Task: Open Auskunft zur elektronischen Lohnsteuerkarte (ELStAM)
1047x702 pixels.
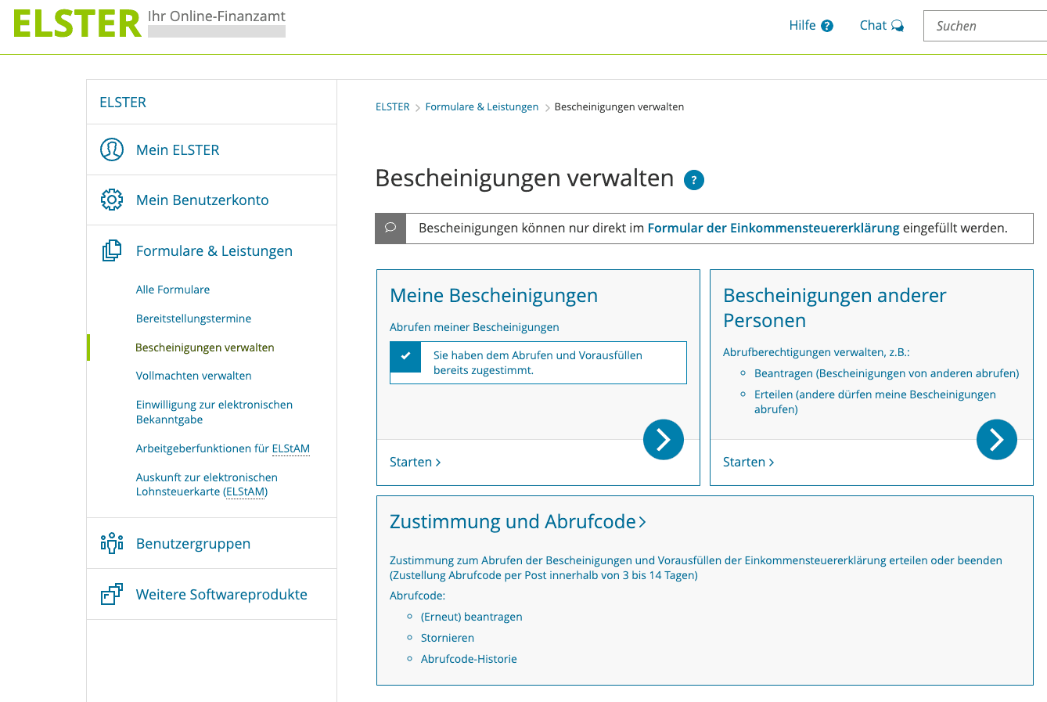Action: point(207,484)
